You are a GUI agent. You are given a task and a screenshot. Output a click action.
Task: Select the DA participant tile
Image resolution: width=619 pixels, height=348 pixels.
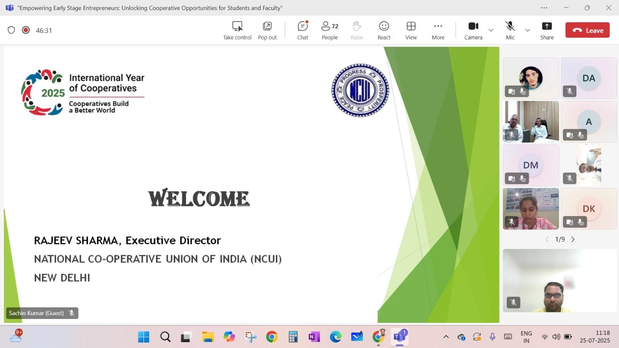click(x=588, y=78)
